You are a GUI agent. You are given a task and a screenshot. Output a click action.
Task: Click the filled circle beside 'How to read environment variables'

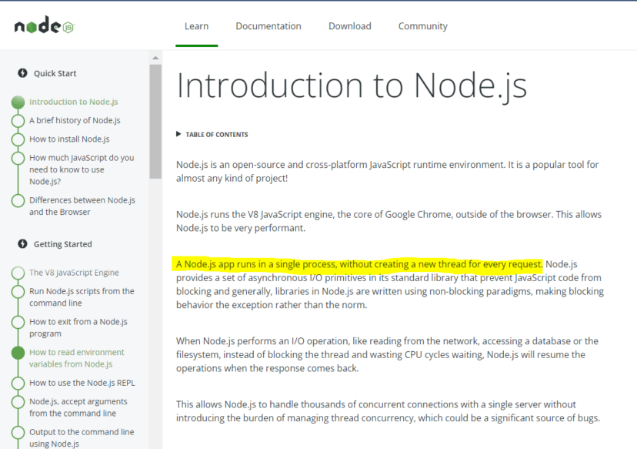tap(18, 351)
